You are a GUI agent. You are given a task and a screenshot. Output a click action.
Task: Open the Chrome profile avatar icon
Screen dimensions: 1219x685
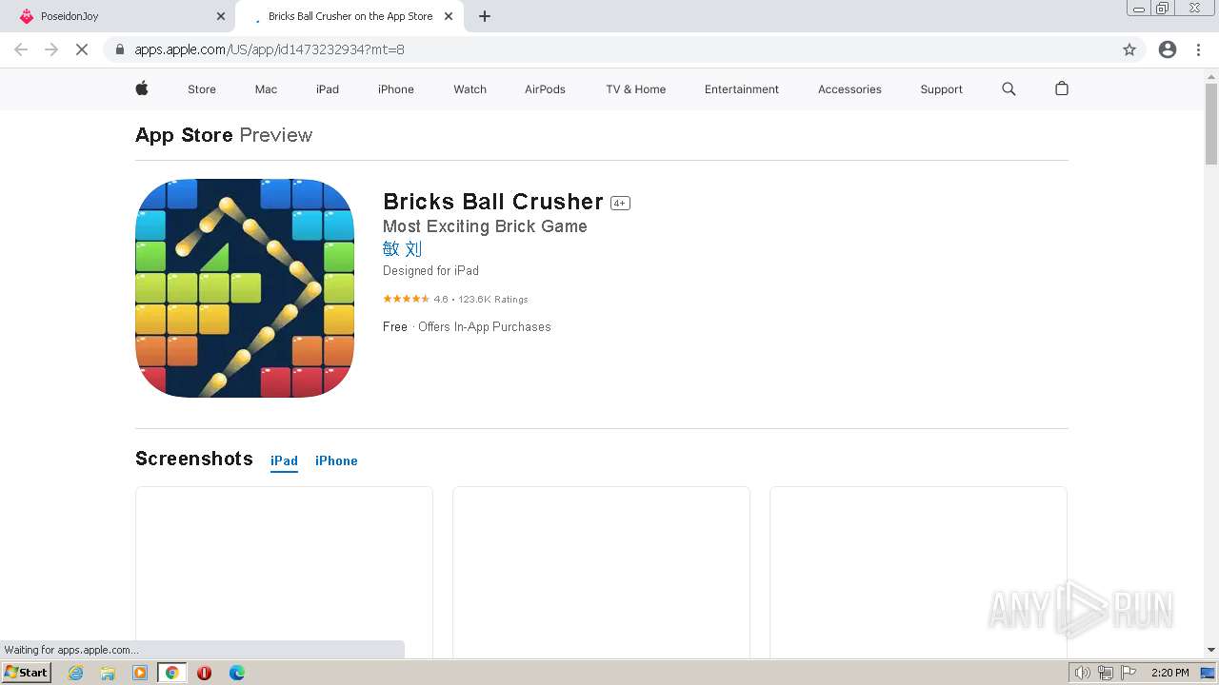tap(1168, 49)
